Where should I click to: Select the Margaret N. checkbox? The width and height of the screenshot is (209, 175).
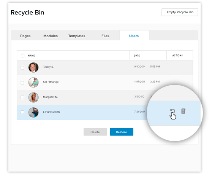coord(22,97)
